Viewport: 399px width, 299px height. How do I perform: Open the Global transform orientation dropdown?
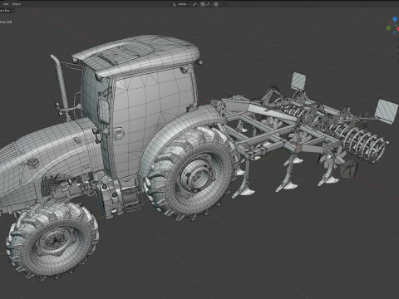(x=181, y=4)
